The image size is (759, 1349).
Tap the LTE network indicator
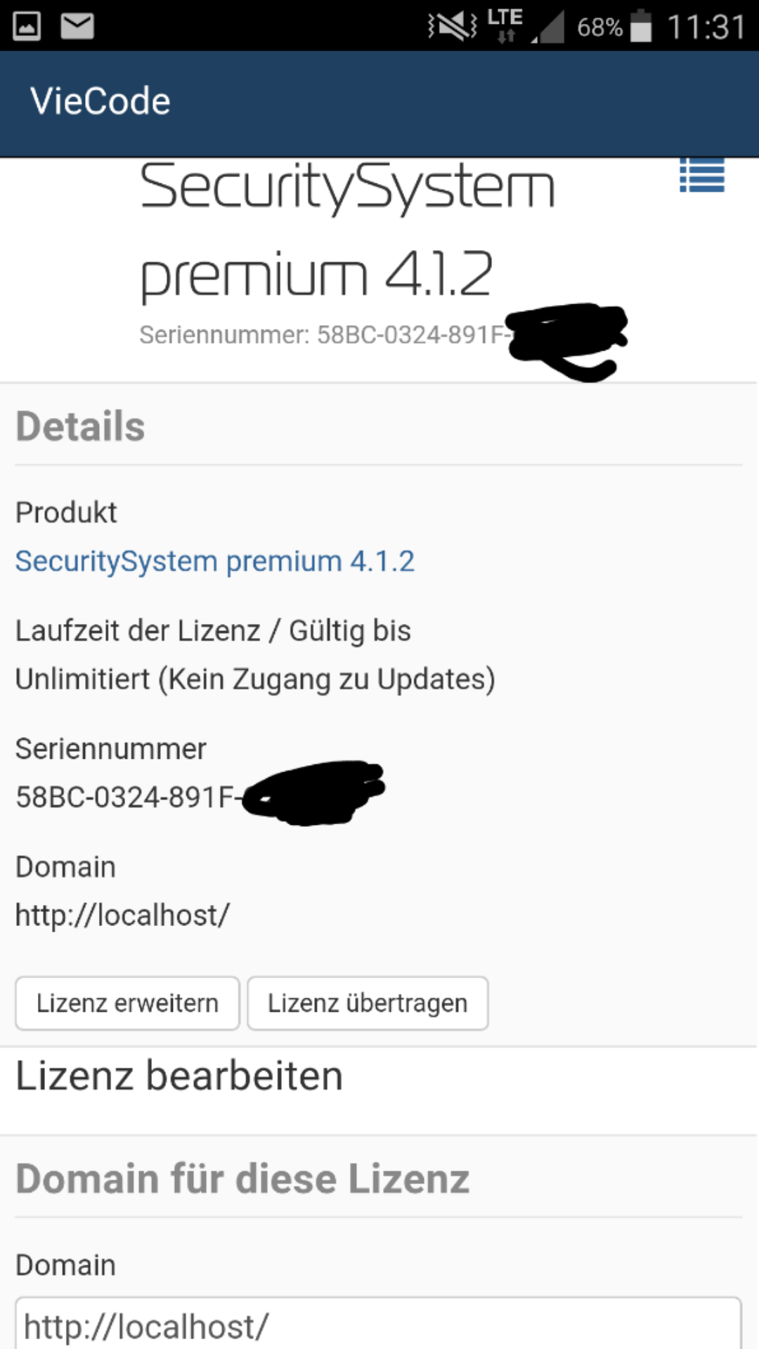(x=505, y=25)
